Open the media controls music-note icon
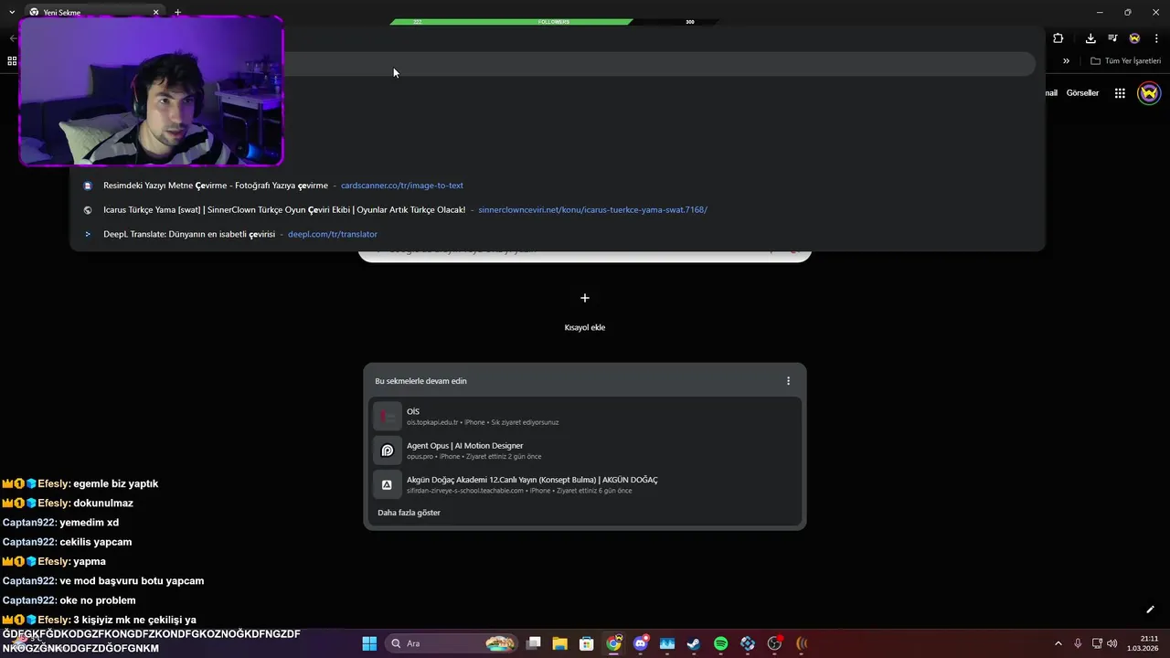1170x658 pixels. tap(1112, 38)
